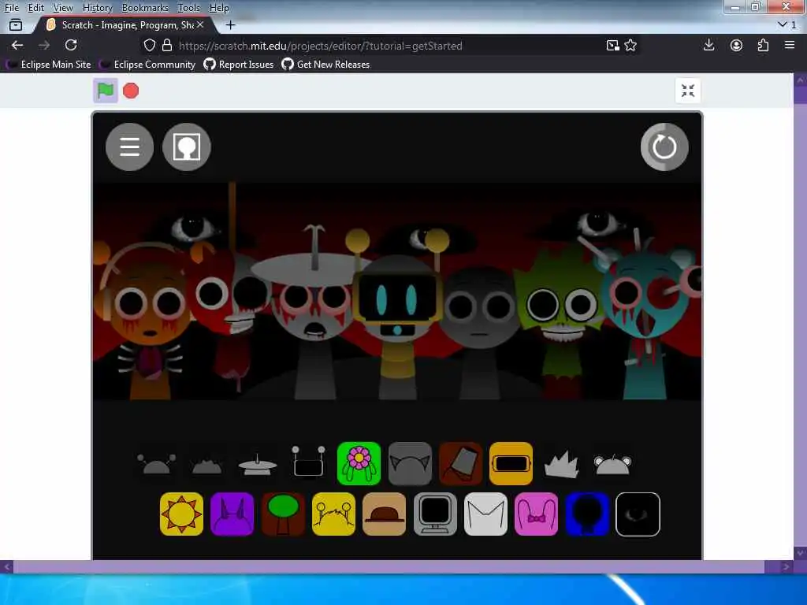The width and height of the screenshot is (807, 605).
Task: Open the Firefox application menu
Action: [790, 45]
